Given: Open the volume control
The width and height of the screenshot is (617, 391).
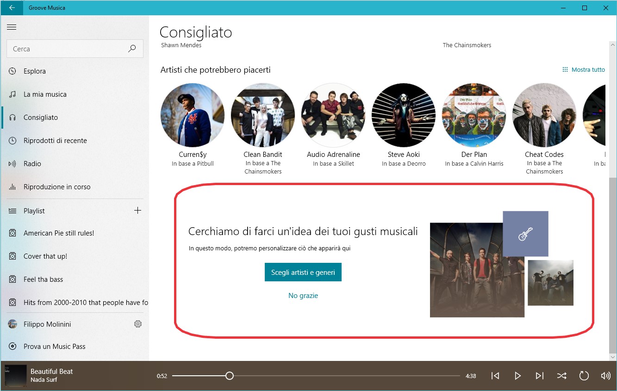Looking at the screenshot, I should click(605, 376).
